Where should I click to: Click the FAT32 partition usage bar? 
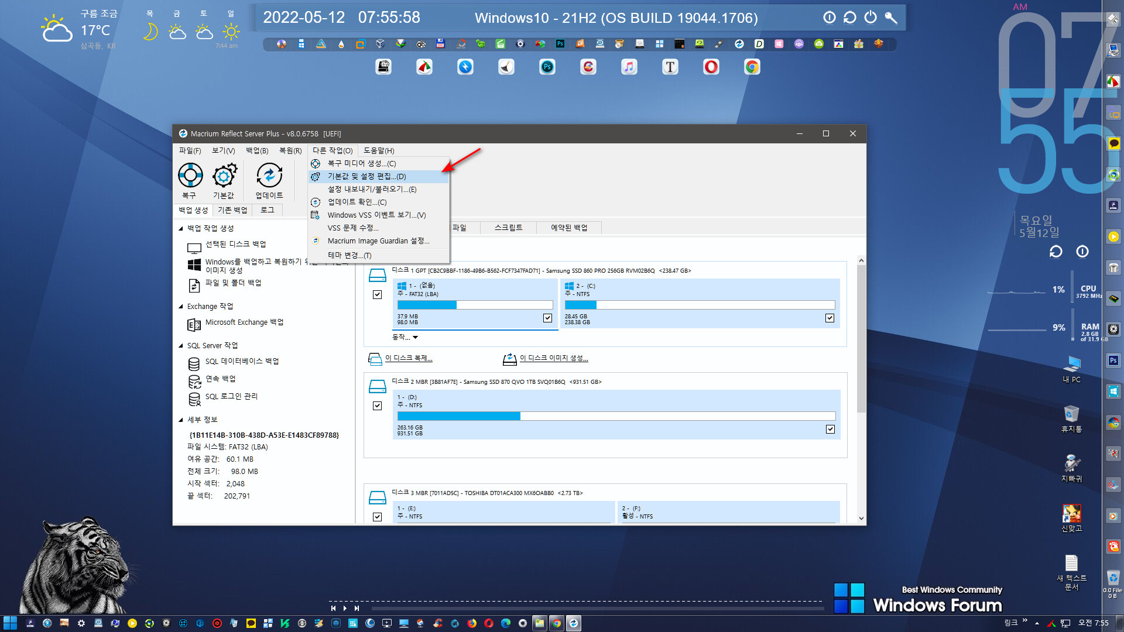[x=475, y=305]
